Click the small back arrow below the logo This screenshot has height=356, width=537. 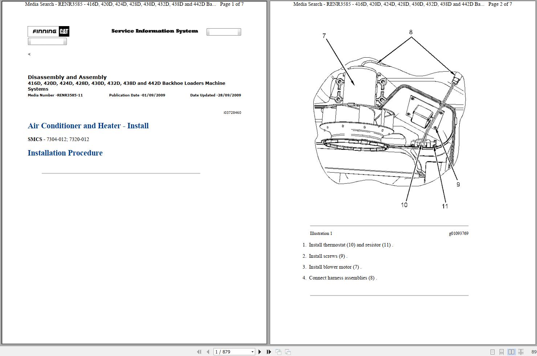(29, 54)
